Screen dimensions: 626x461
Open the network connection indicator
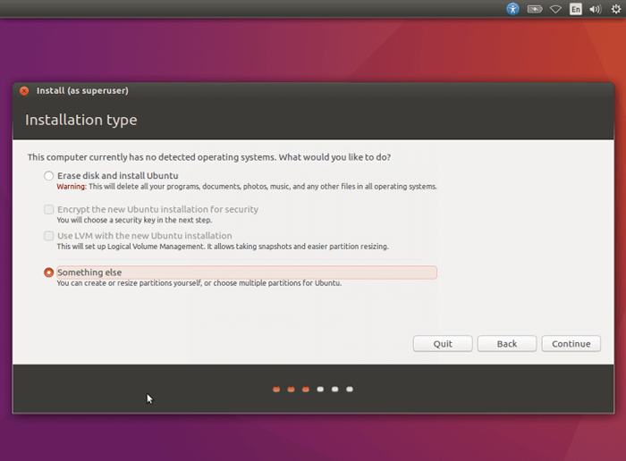coord(555,9)
